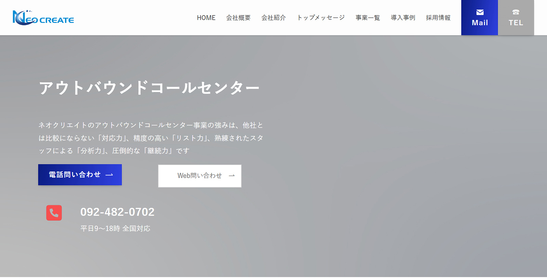Open the 採用情報 menu item
The width and height of the screenshot is (547, 279).
(438, 18)
